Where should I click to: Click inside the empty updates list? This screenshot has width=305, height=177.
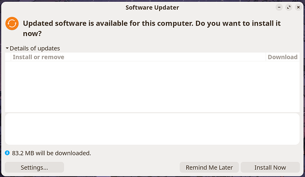click(152, 86)
